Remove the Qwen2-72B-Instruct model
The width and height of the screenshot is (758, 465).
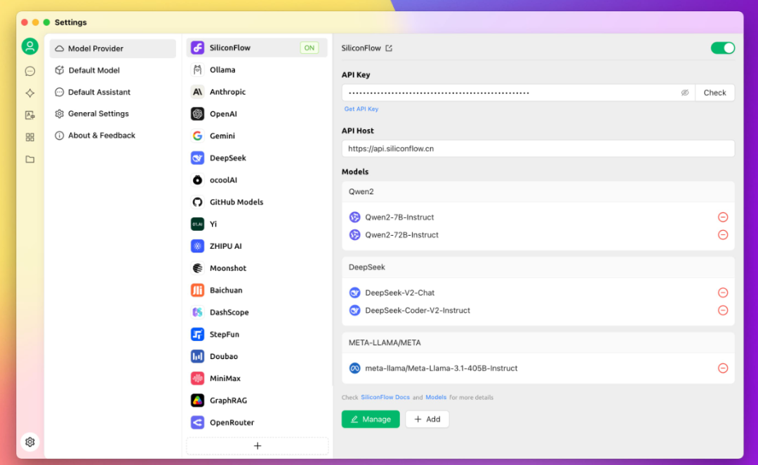[723, 235]
